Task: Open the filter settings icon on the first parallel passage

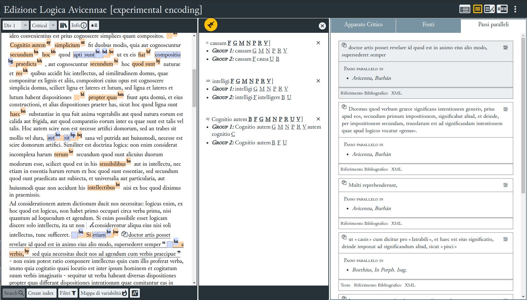Action: (x=506, y=47)
